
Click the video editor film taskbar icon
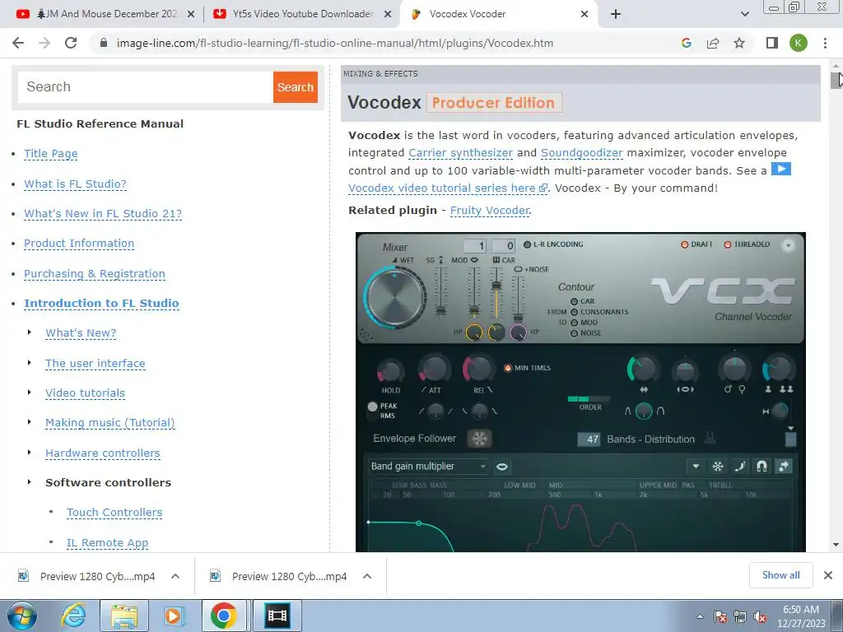[277, 616]
